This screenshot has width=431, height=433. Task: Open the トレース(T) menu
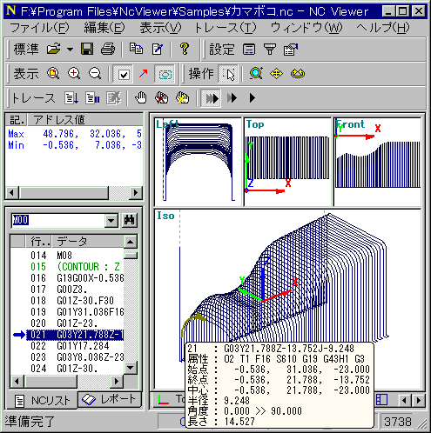(x=225, y=28)
